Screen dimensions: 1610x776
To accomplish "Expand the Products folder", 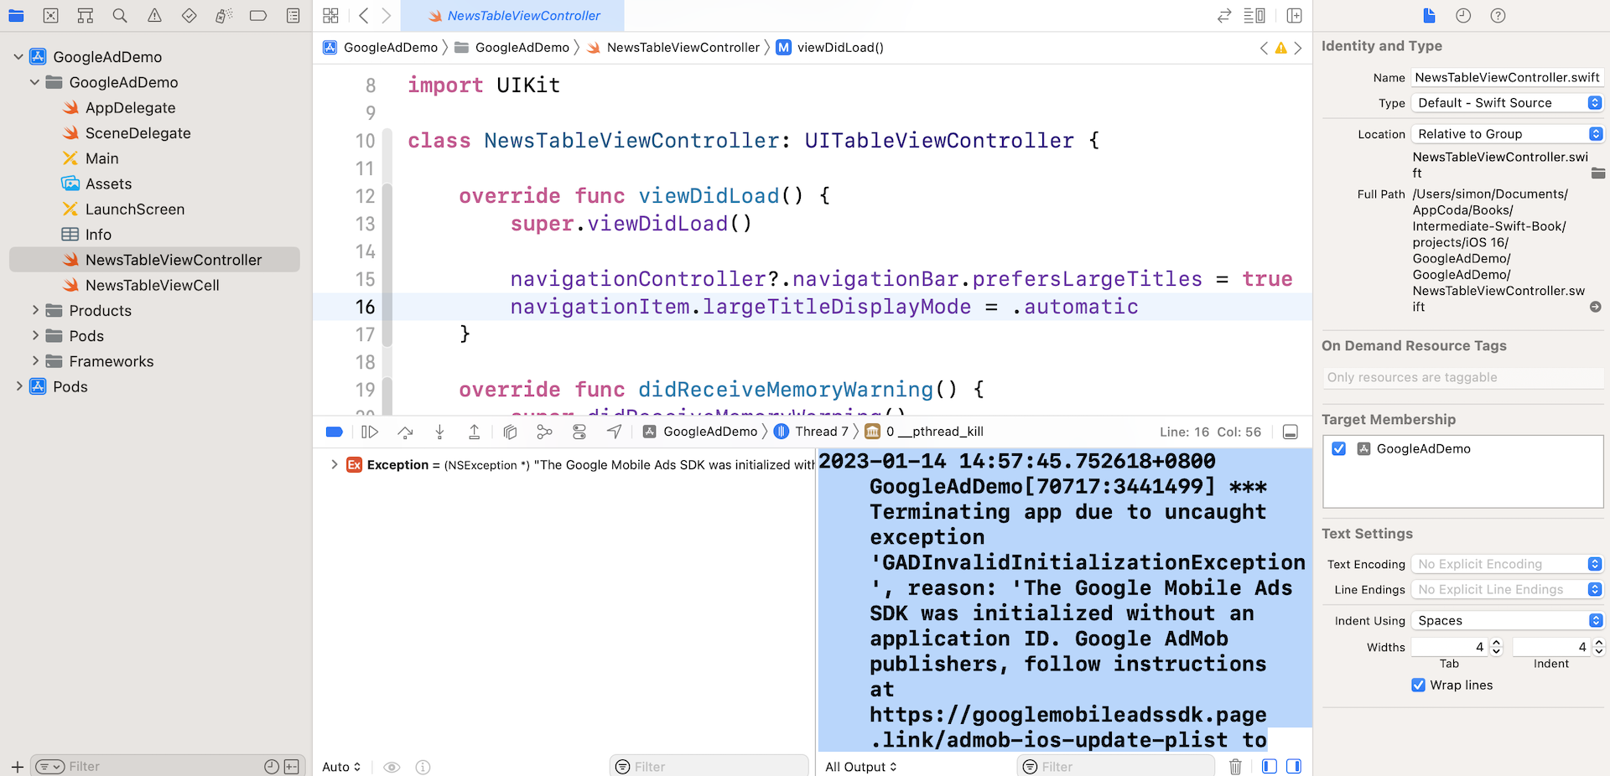I will [x=35, y=310].
